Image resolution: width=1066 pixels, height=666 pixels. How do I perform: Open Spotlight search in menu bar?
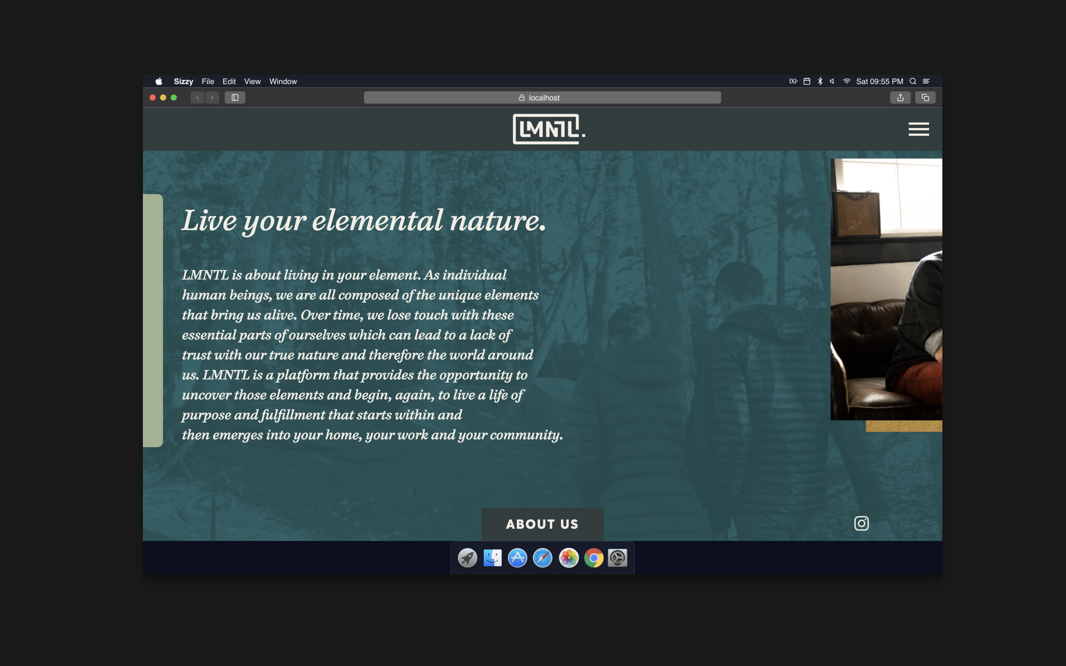913,81
